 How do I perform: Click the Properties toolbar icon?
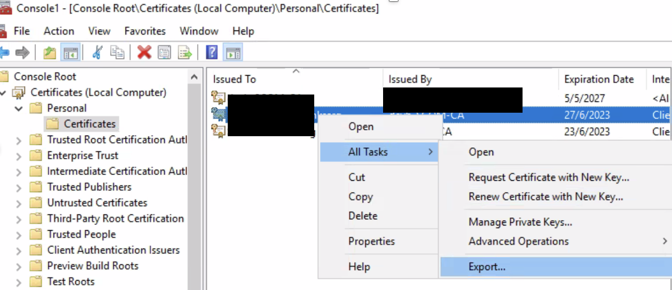[x=165, y=53]
